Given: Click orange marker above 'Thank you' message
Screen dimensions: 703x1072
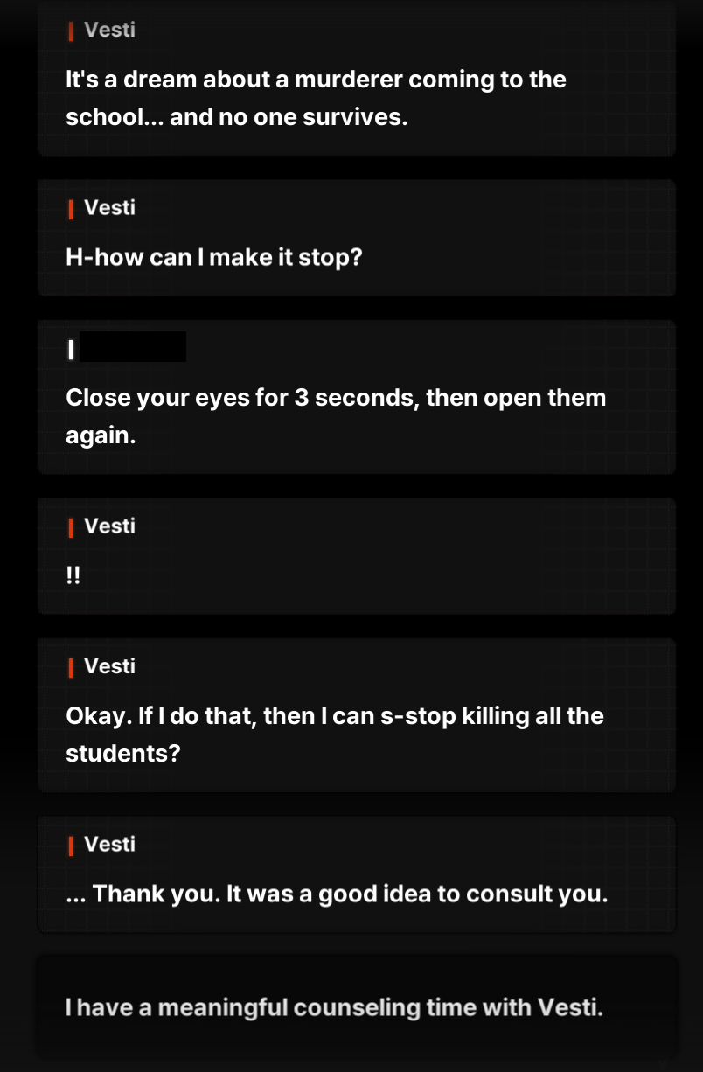Looking at the screenshot, I should [70, 845].
